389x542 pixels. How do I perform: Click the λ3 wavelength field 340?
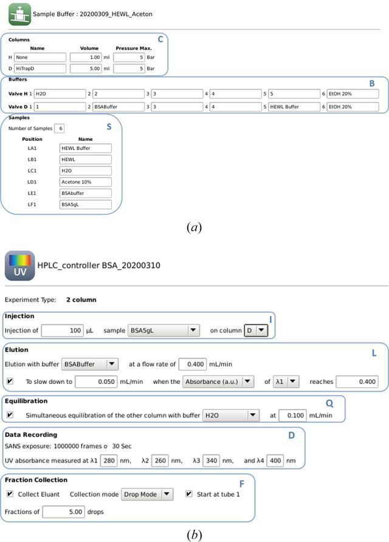[x=212, y=461]
